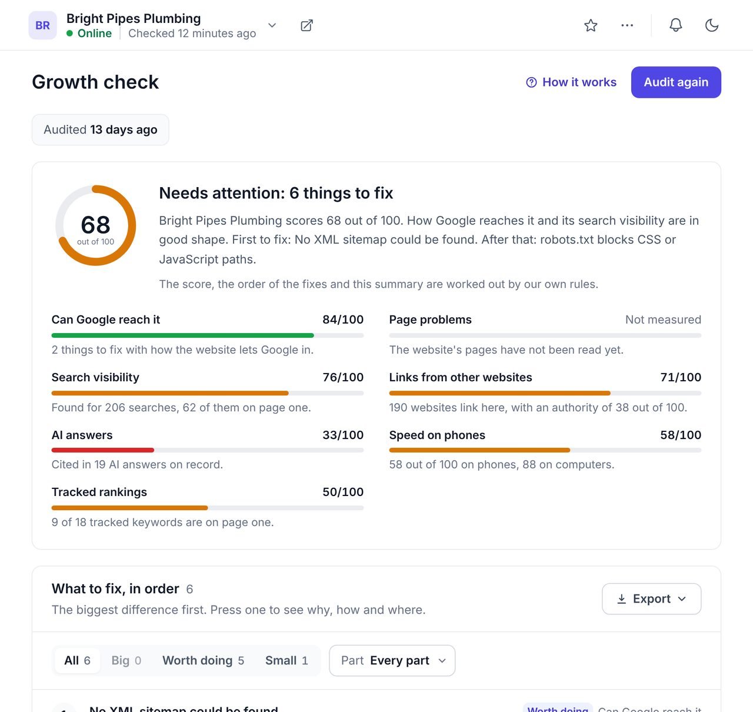Viewport: 753px width, 712px height.
Task: Click the 68 out of 100 score ring
Action: click(96, 225)
